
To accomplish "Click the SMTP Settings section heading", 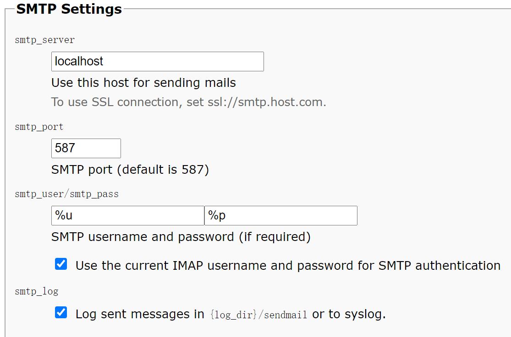I will coord(69,9).
